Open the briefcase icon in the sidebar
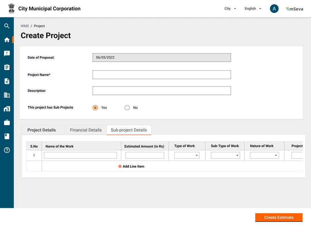 (7, 122)
